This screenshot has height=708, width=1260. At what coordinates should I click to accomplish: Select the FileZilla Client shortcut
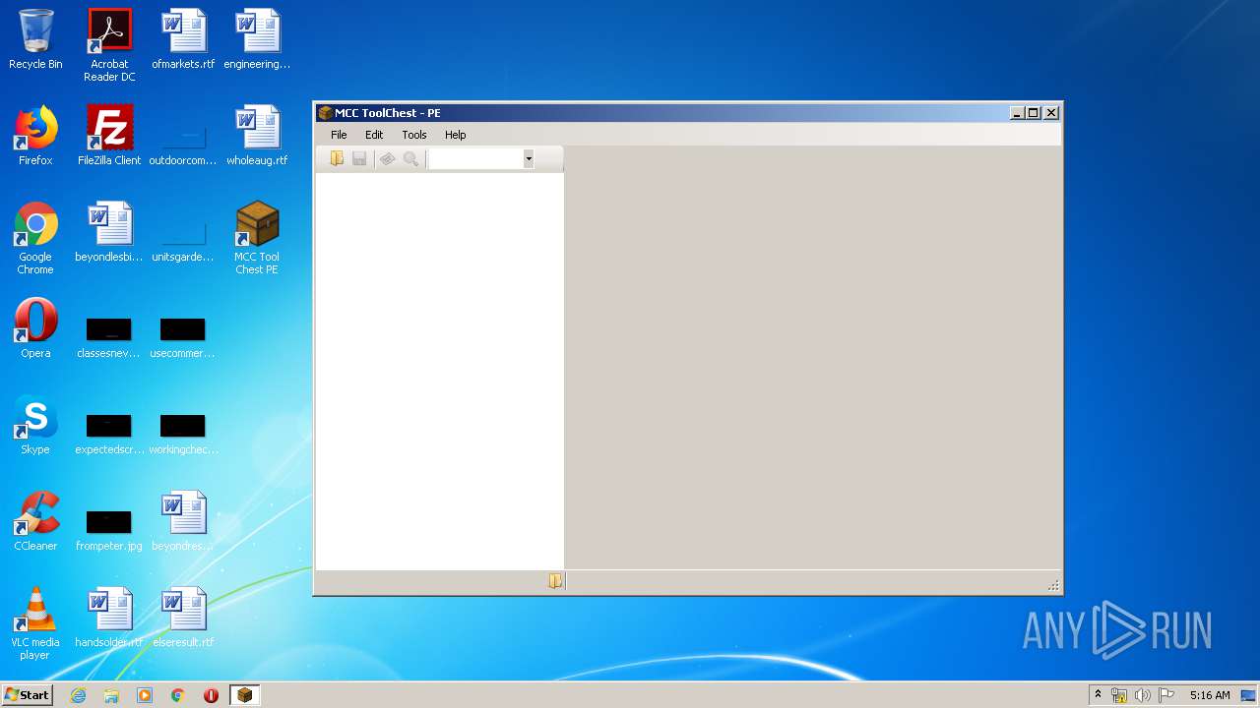pyautogui.click(x=109, y=136)
